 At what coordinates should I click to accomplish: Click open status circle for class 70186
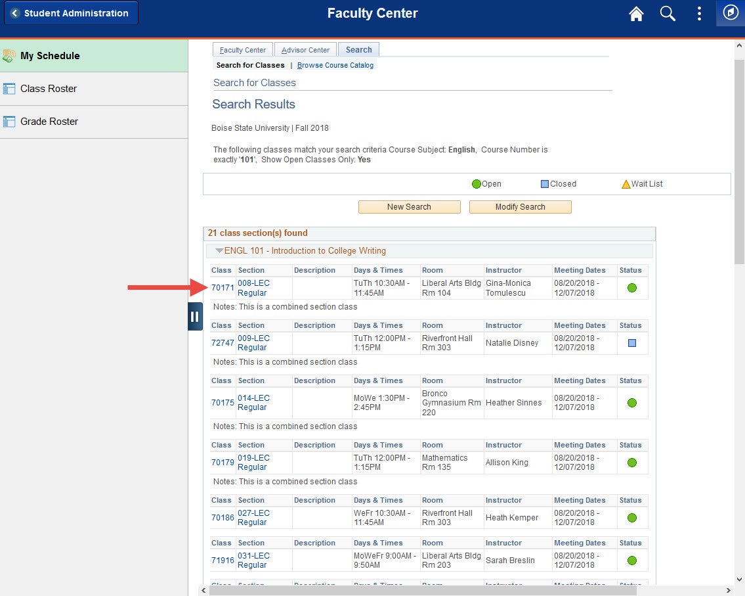[632, 518]
